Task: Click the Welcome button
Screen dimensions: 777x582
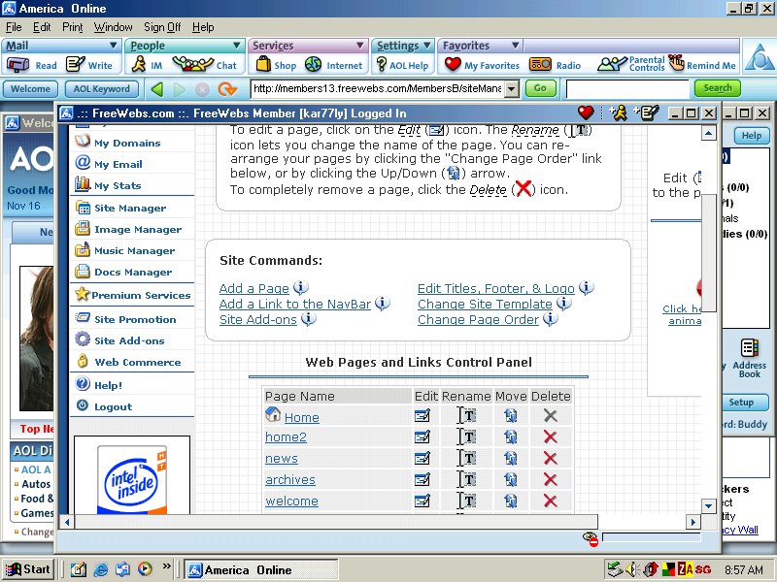Action: point(31,89)
